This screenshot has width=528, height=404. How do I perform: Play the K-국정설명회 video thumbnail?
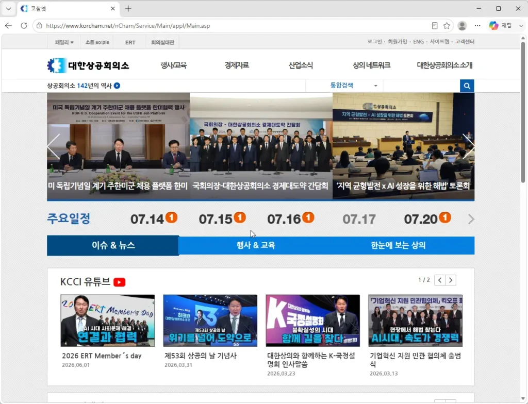point(313,321)
